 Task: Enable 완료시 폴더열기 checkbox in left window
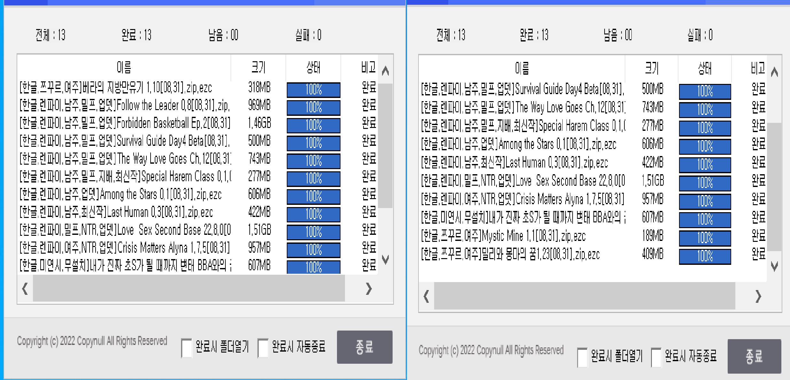[x=186, y=348]
